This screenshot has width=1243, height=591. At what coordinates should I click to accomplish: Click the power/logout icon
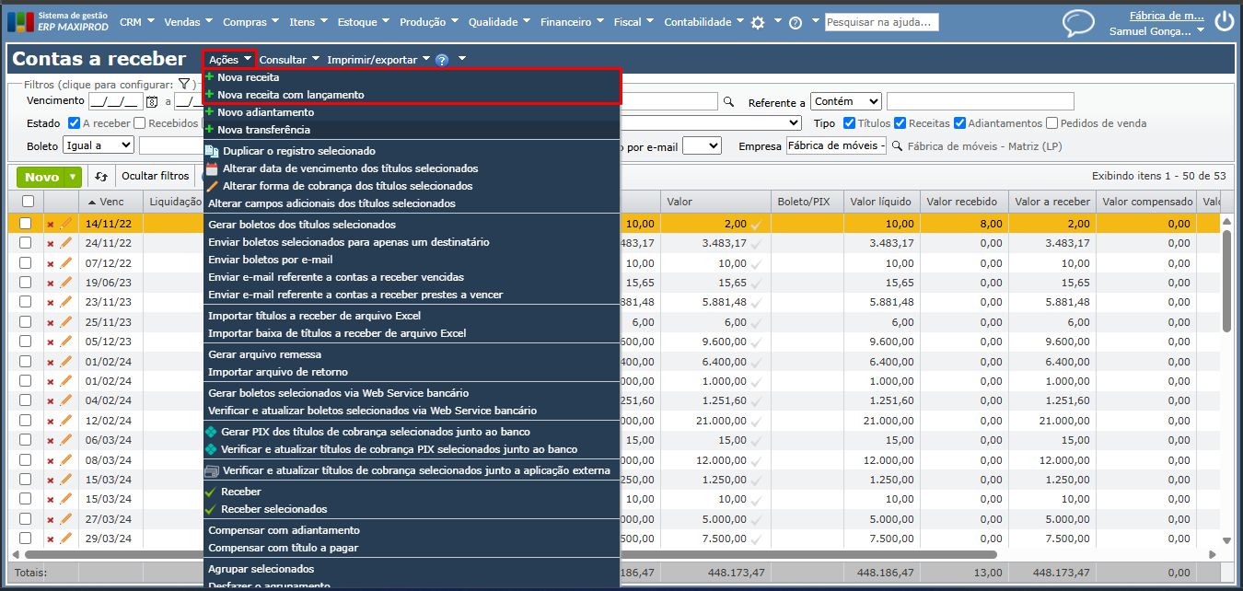tap(1224, 22)
